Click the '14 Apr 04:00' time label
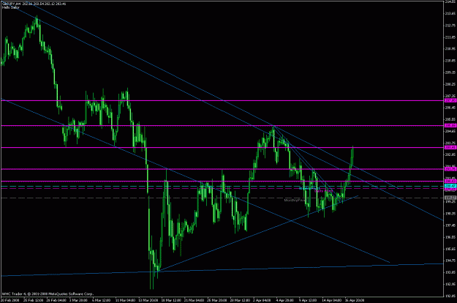 332,300
